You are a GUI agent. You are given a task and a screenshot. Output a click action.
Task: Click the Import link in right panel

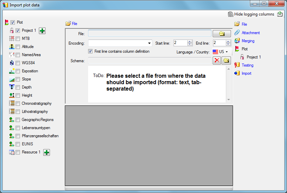(246, 73)
